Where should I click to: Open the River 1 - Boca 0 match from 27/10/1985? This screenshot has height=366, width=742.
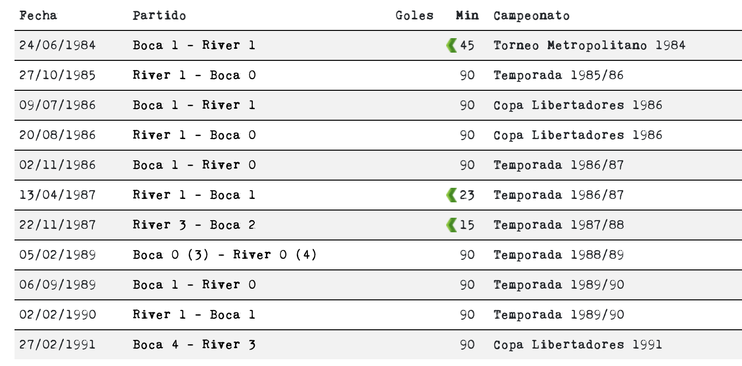[x=194, y=75]
